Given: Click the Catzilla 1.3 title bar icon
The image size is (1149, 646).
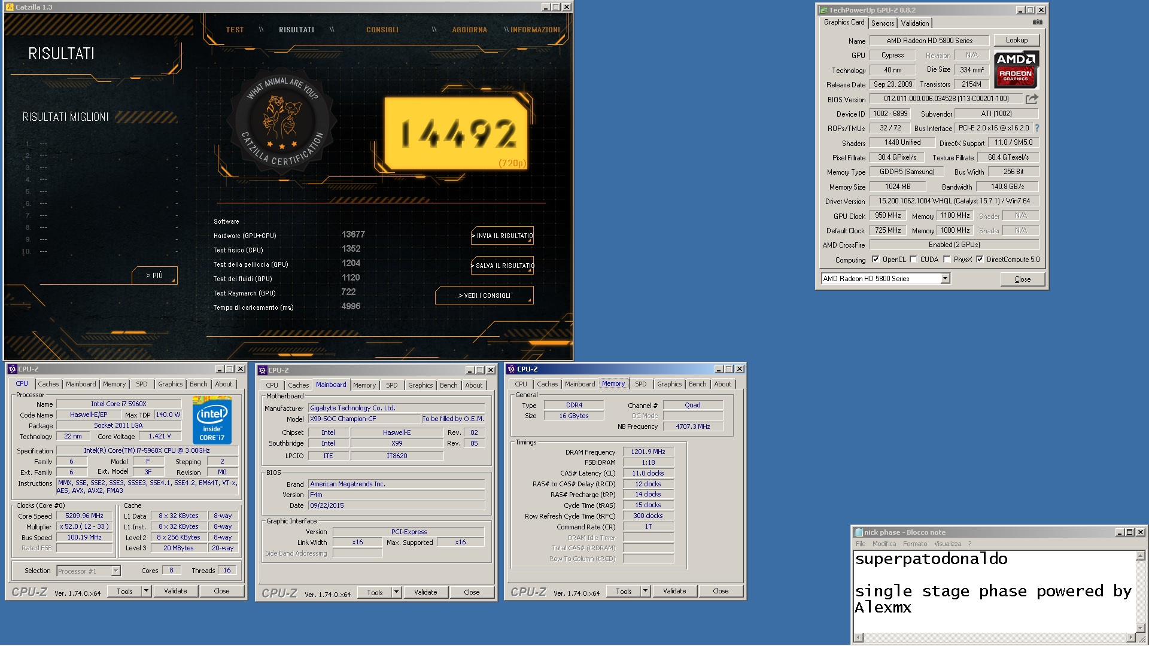Looking at the screenshot, I should click(x=10, y=7).
